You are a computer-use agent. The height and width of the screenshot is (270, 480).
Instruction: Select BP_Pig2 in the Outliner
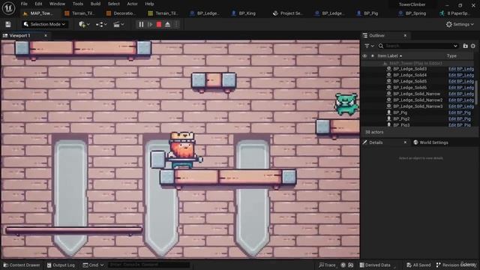[401, 118]
